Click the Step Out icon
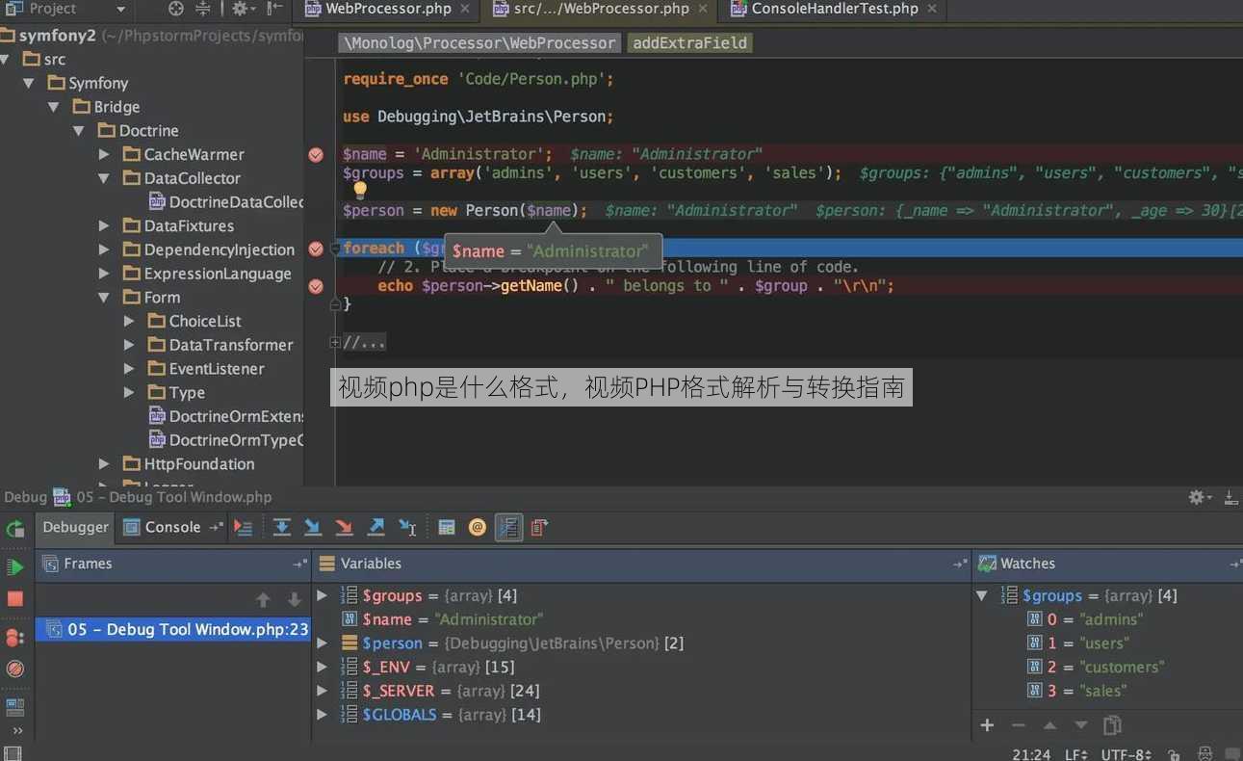 pyautogui.click(x=375, y=527)
